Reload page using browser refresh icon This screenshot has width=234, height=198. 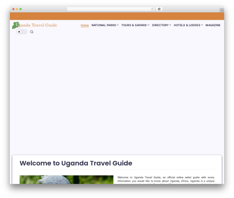click(x=152, y=9)
